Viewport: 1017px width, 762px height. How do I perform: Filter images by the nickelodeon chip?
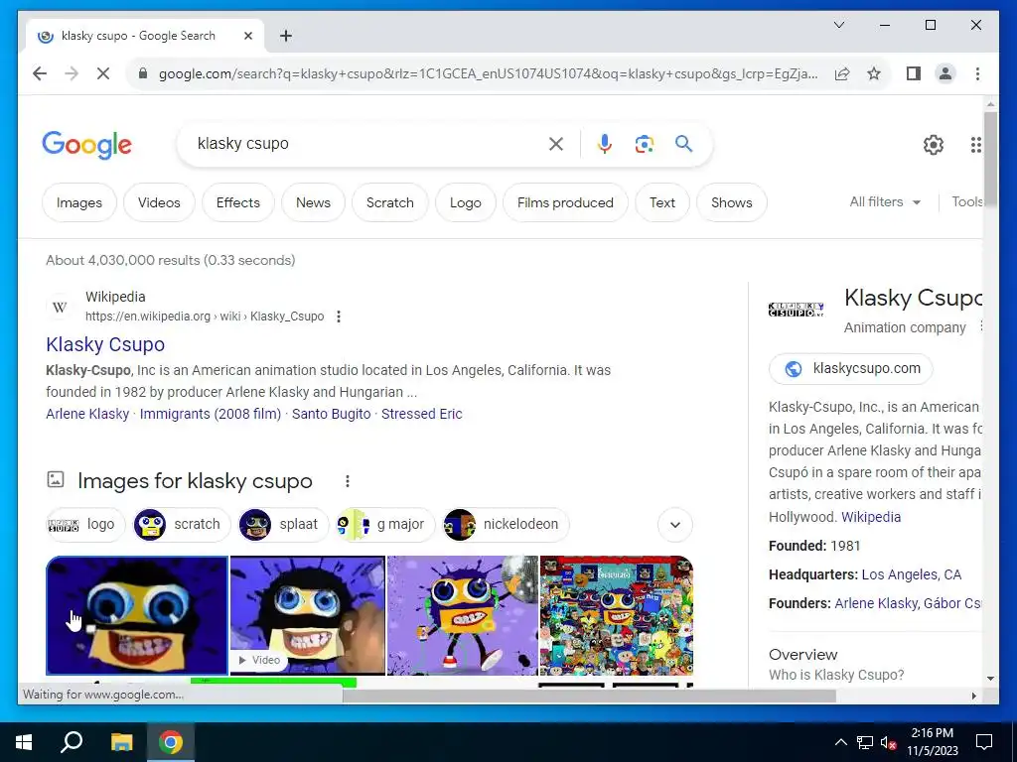(x=506, y=524)
